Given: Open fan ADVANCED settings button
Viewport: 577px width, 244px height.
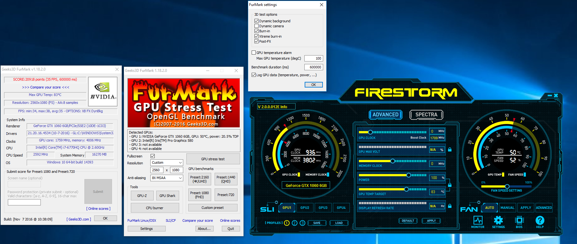Looking at the screenshot, I should (x=544, y=208).
